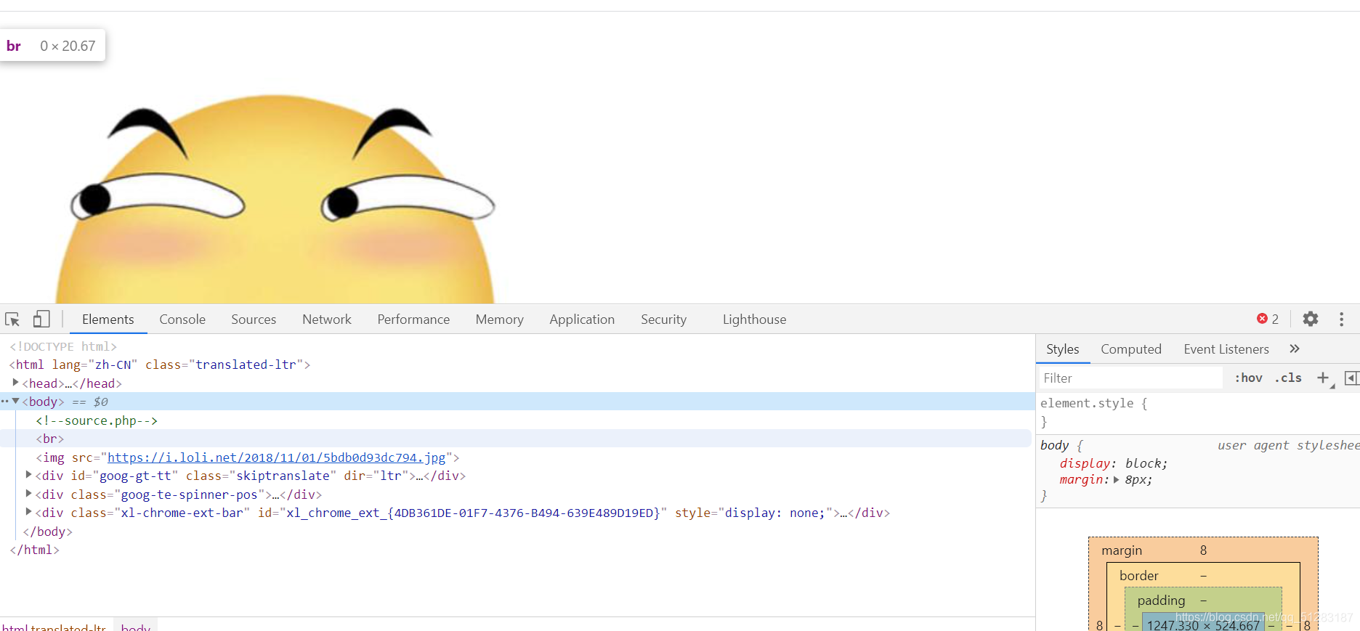Screen dimensions: 1360x631
Task: Show more Styles pane tabs
Action: pos(1295,349)
